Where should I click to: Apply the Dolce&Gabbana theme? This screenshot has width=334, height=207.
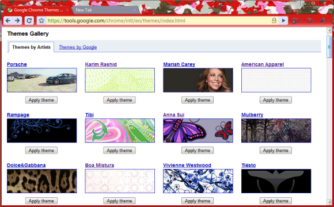41,201
